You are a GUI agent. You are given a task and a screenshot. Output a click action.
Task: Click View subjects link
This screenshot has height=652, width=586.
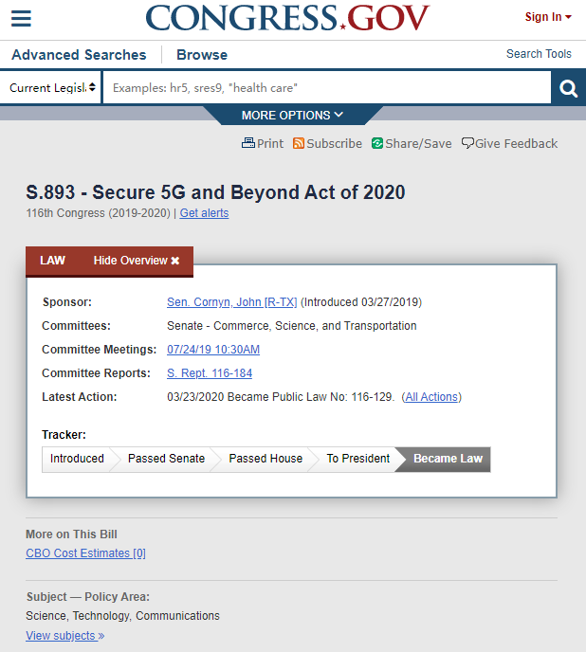tap(64, 636)
